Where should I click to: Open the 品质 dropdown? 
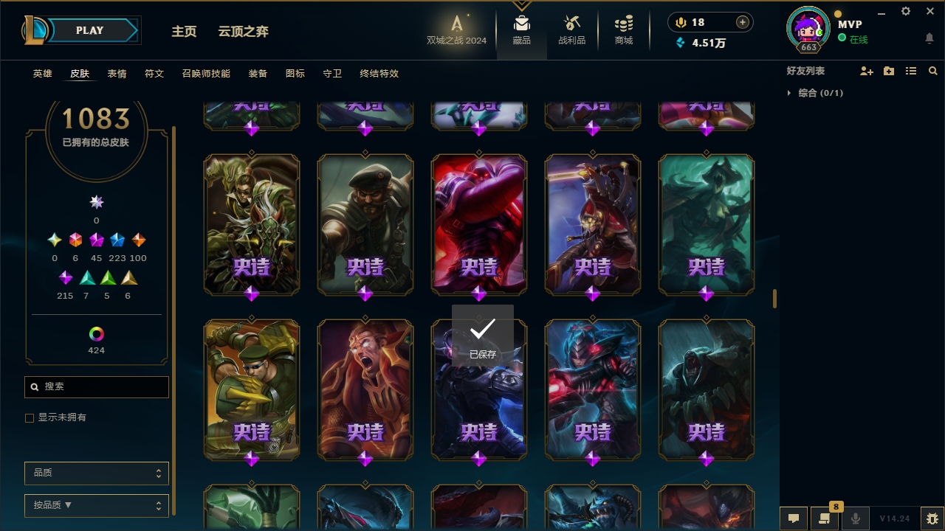(97, 473)
